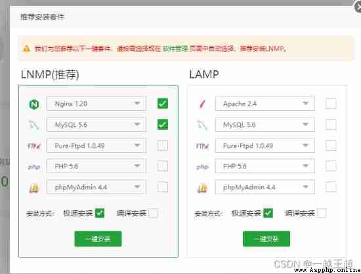Screen dimensions: 361x274
Task: Open LNMP MySQL 5.6 version dropdown
Action: [x=96, y=125]
